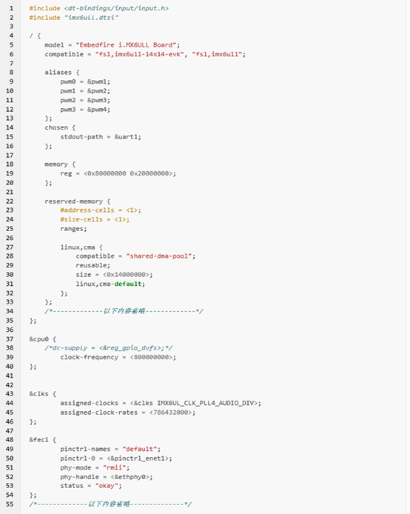The height and width of the screenshot is (514, 410).
Task: Click the memory node name
Action: tap(56, 164)
